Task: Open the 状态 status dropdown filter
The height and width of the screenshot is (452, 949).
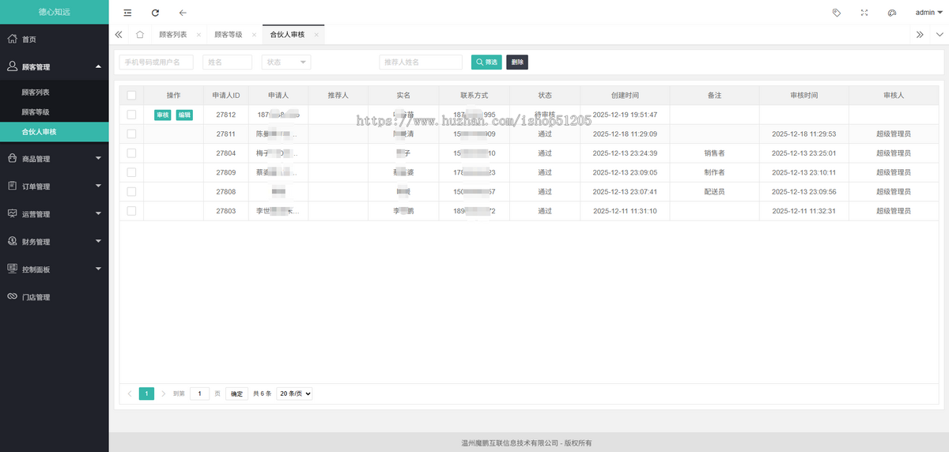Action: pyautogui.click(x=285, y=62)
